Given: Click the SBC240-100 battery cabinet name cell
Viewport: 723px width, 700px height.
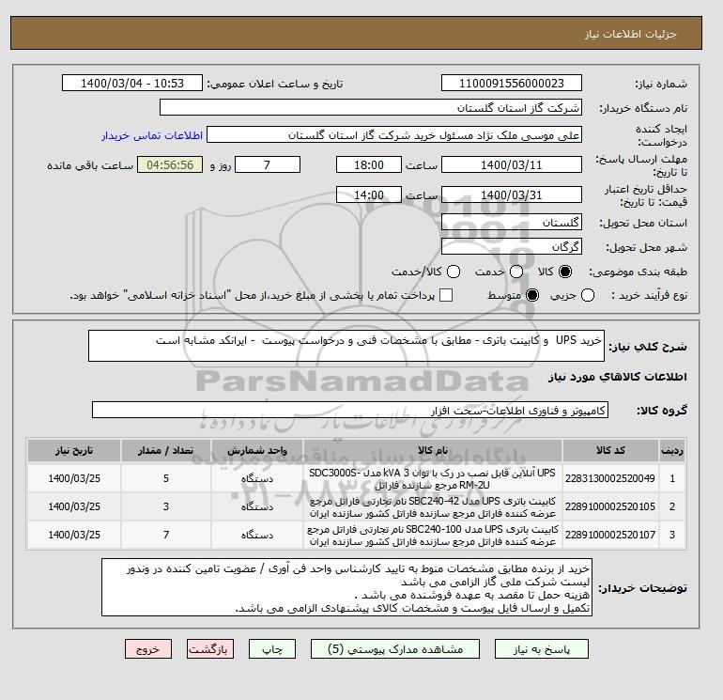Looking at the screenshot, I should (x=433, y=535).
